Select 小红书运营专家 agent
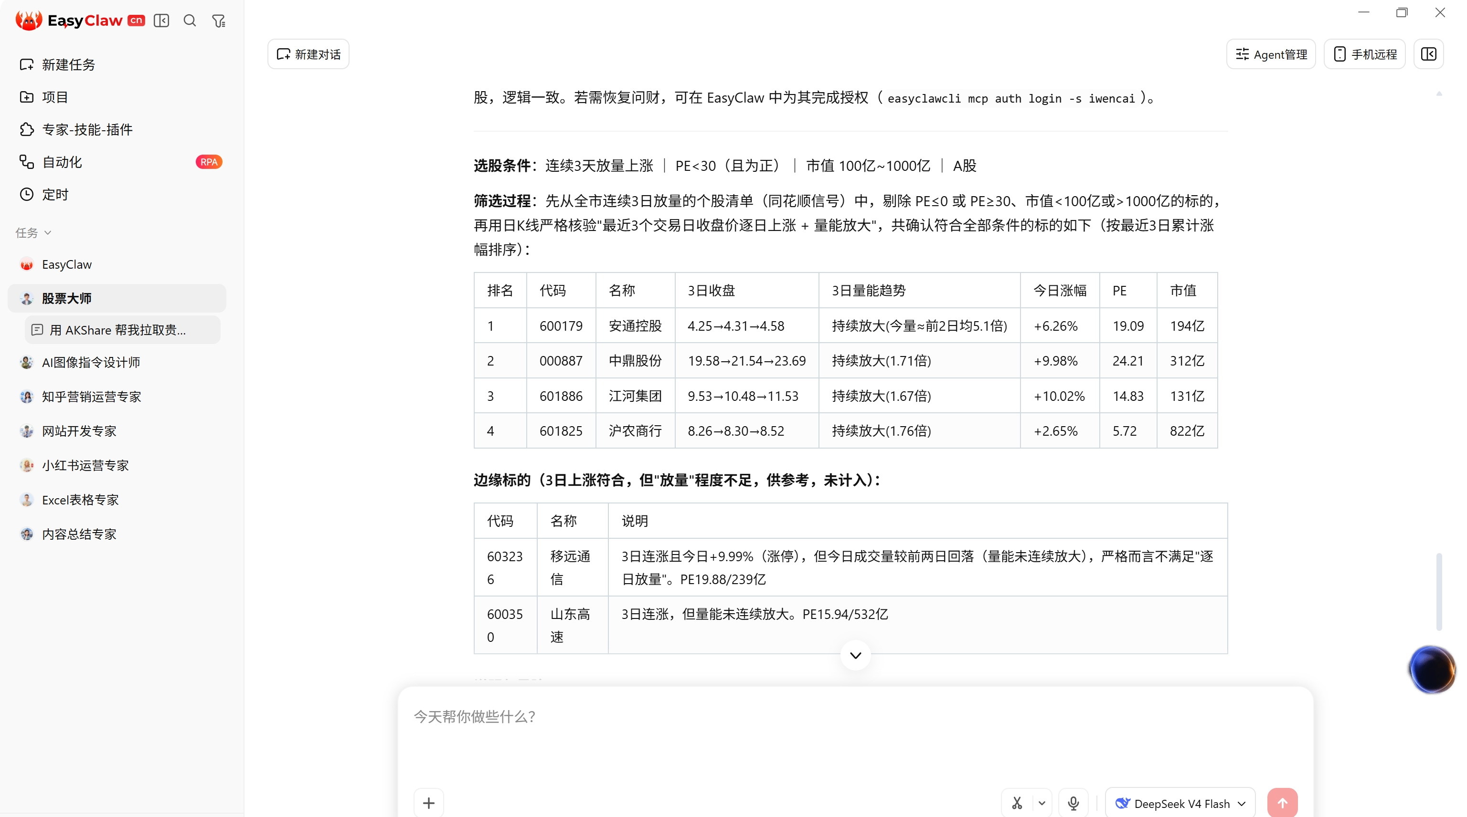1467x817 pixels. [117, 465]
